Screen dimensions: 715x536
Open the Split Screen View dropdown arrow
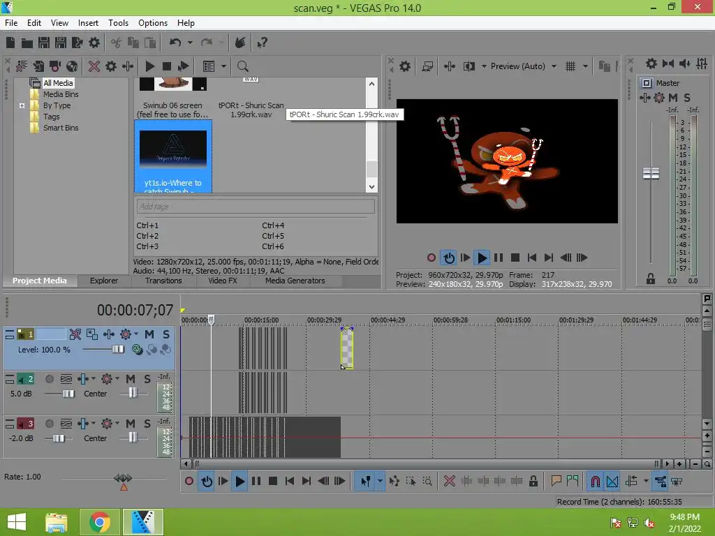[x=484, y=66]
